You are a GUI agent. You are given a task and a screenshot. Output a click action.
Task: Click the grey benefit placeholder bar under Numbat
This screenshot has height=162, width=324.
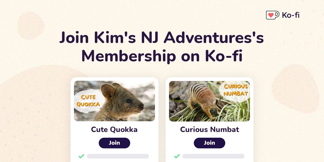pyautogui.click(x=213, y=156)
